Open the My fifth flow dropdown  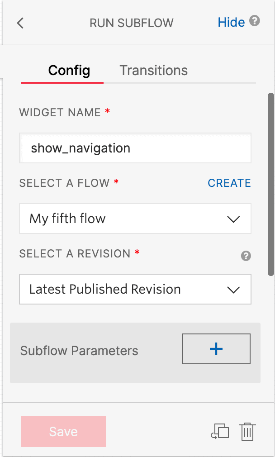click(135, 219)
